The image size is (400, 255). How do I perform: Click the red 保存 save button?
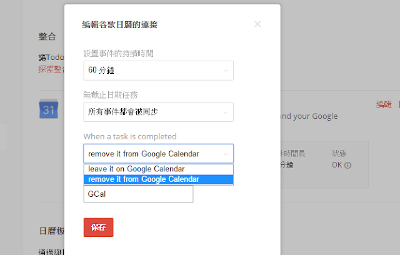99,227
